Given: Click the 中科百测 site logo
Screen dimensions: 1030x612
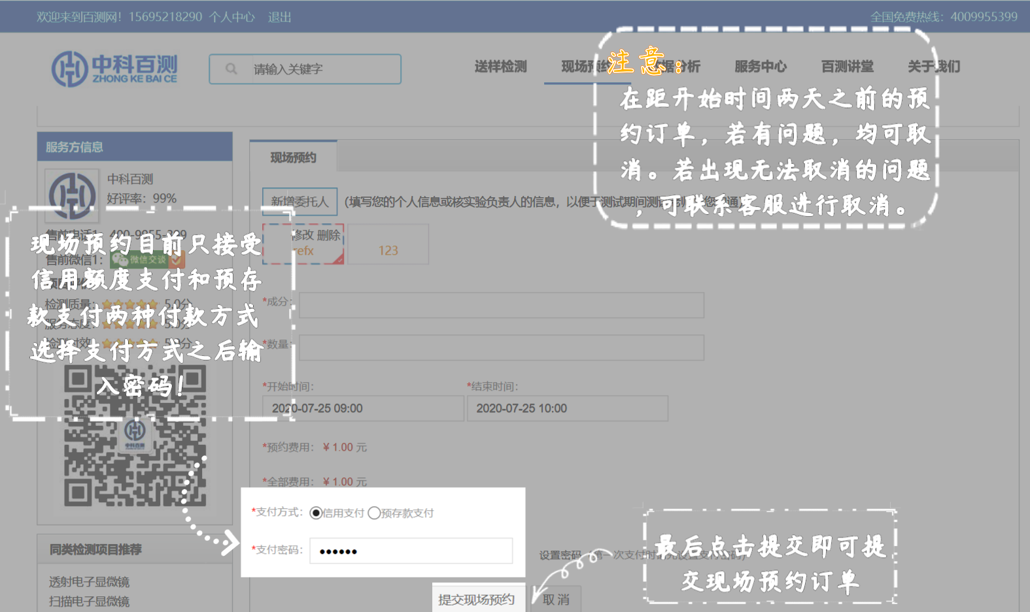Looking at the screenshot, I should 114,69.
